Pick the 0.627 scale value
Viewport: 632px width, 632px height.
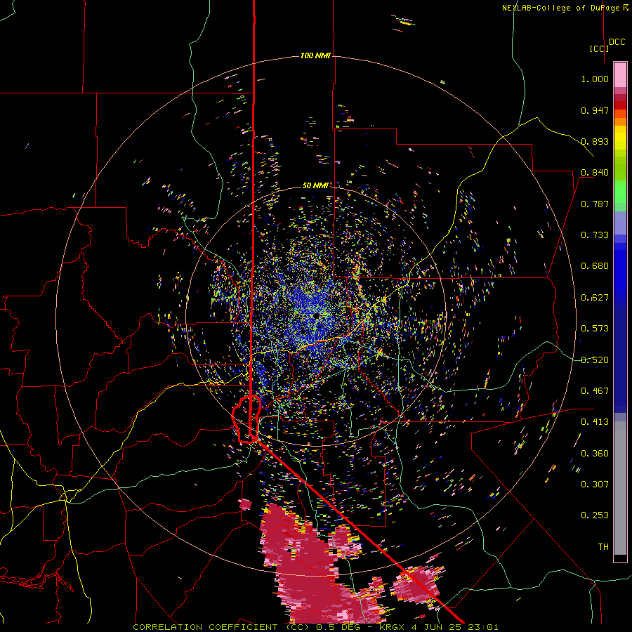(x=595, y=298)
